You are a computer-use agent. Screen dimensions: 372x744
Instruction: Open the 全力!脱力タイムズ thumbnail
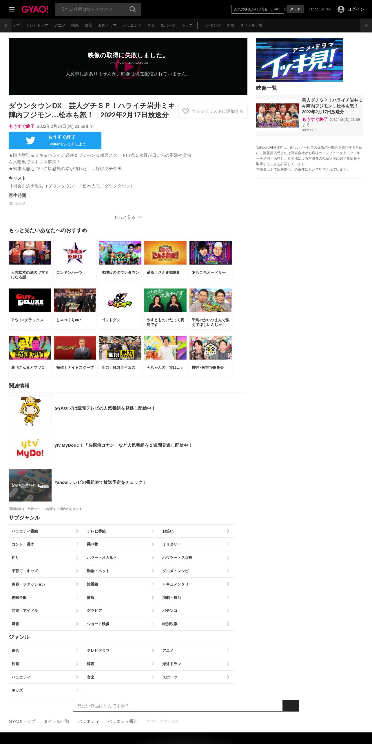[x=120, y=348]
